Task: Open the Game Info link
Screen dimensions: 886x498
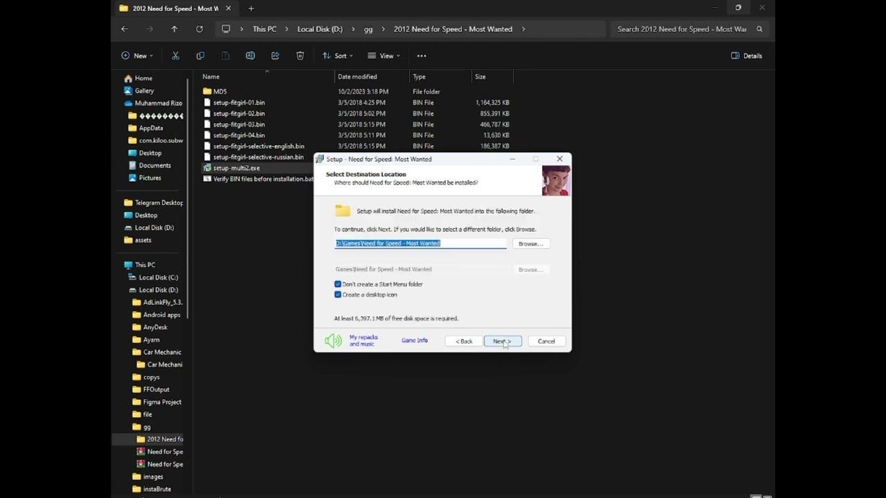Action: (x=415, y=340)
